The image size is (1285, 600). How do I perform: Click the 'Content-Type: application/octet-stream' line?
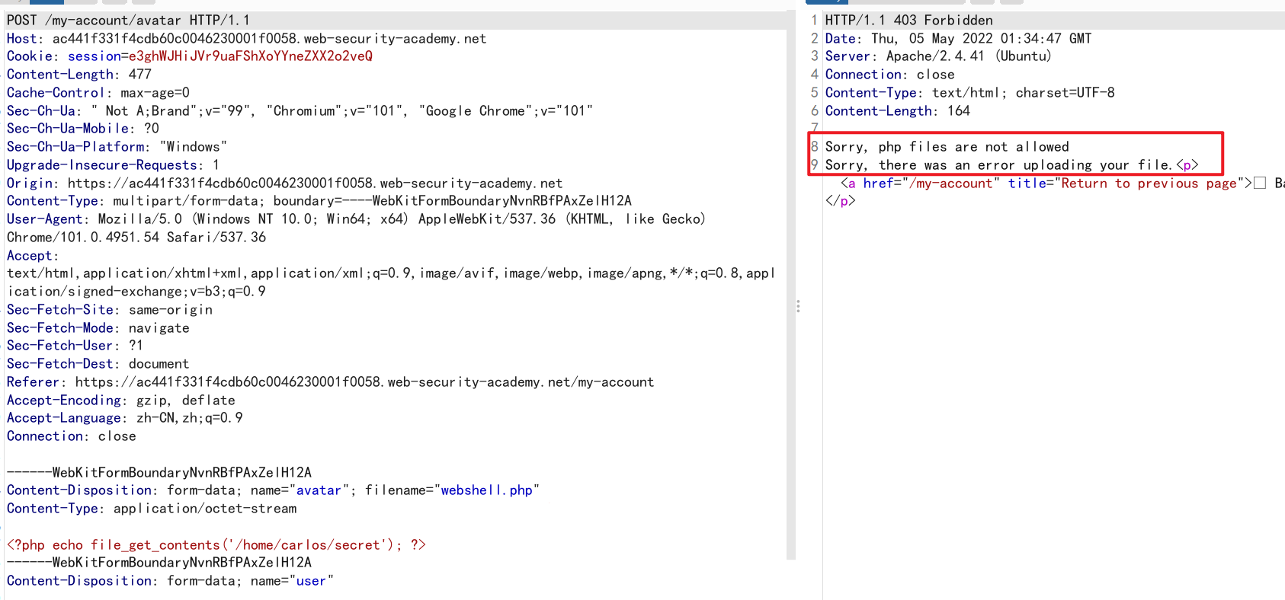click(152, 509)
